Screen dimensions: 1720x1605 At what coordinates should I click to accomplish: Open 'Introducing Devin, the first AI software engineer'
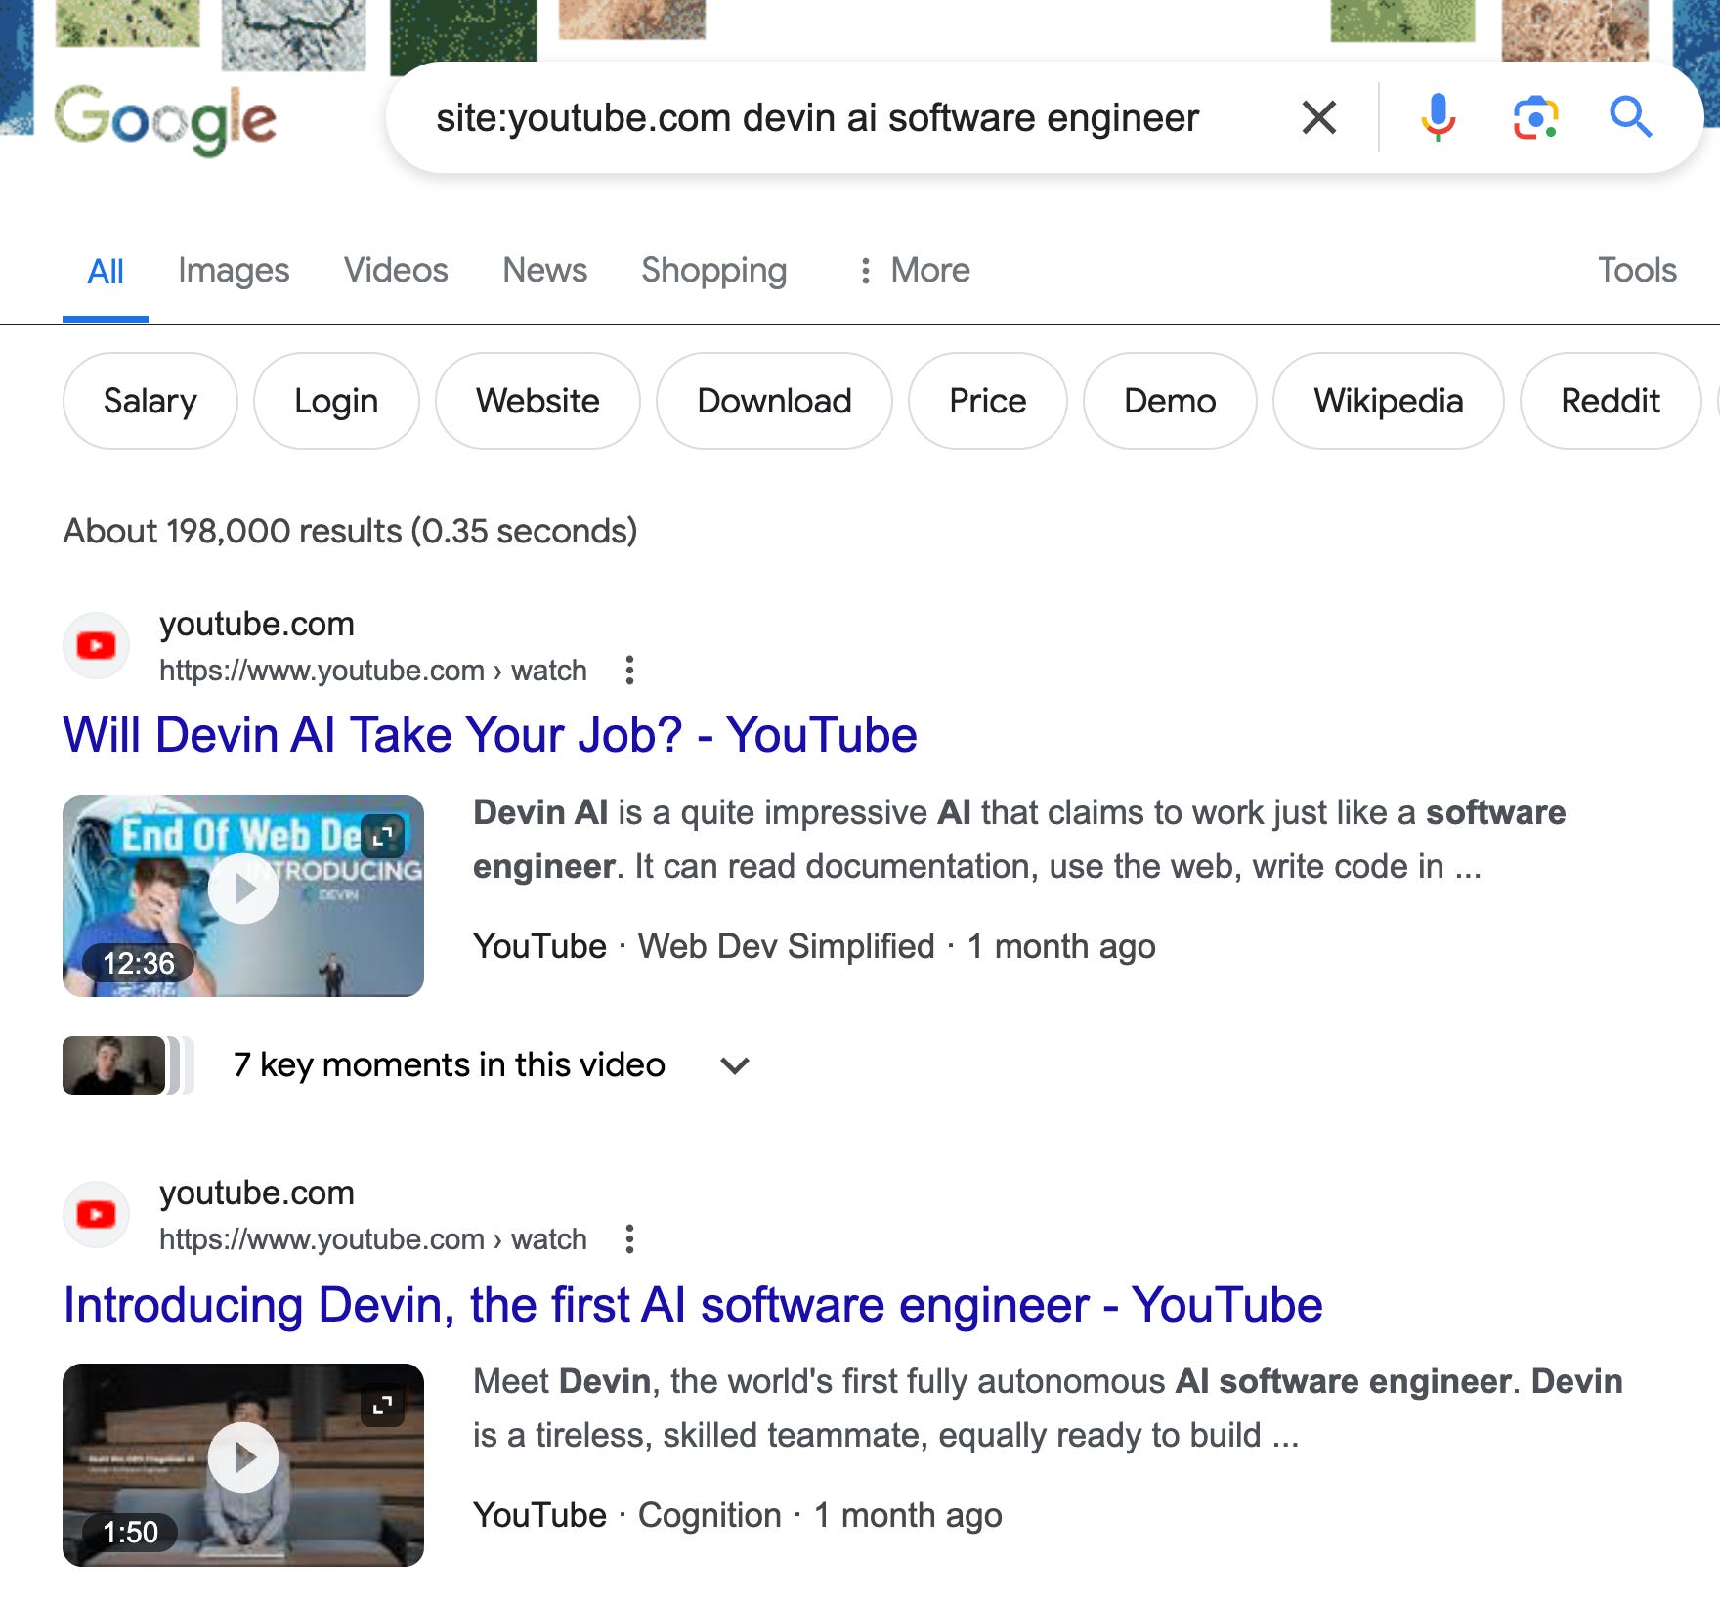[x=693, y=1305]
